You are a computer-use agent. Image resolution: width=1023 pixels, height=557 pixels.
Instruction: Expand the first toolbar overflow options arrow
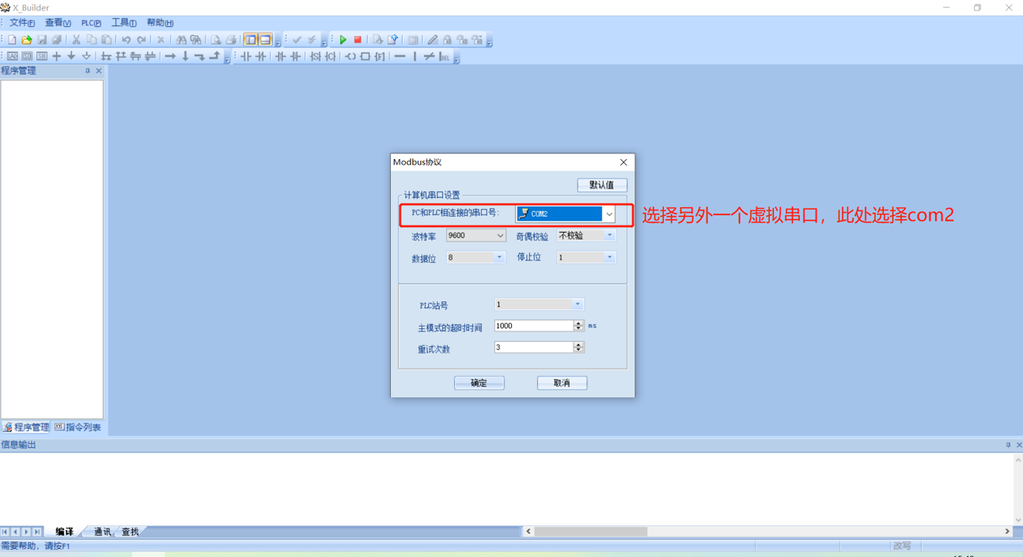278,42
